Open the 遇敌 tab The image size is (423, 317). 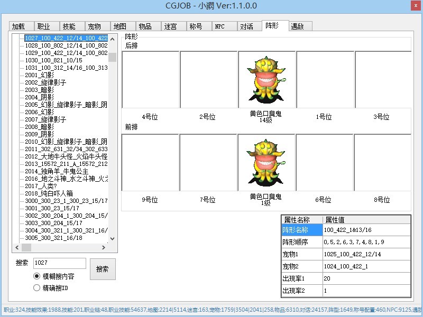pos(298,26)
